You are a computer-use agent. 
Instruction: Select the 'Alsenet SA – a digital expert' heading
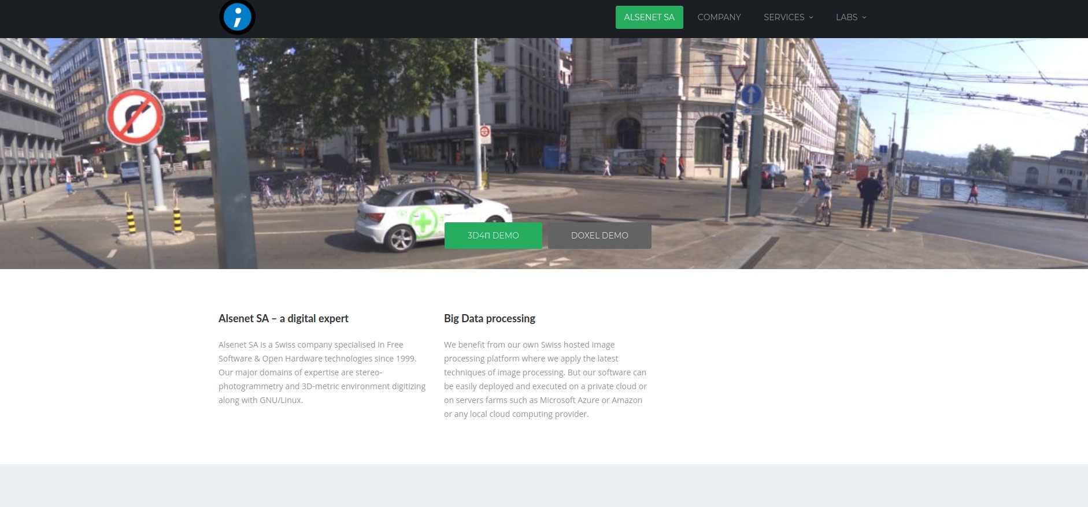(283, 318)
